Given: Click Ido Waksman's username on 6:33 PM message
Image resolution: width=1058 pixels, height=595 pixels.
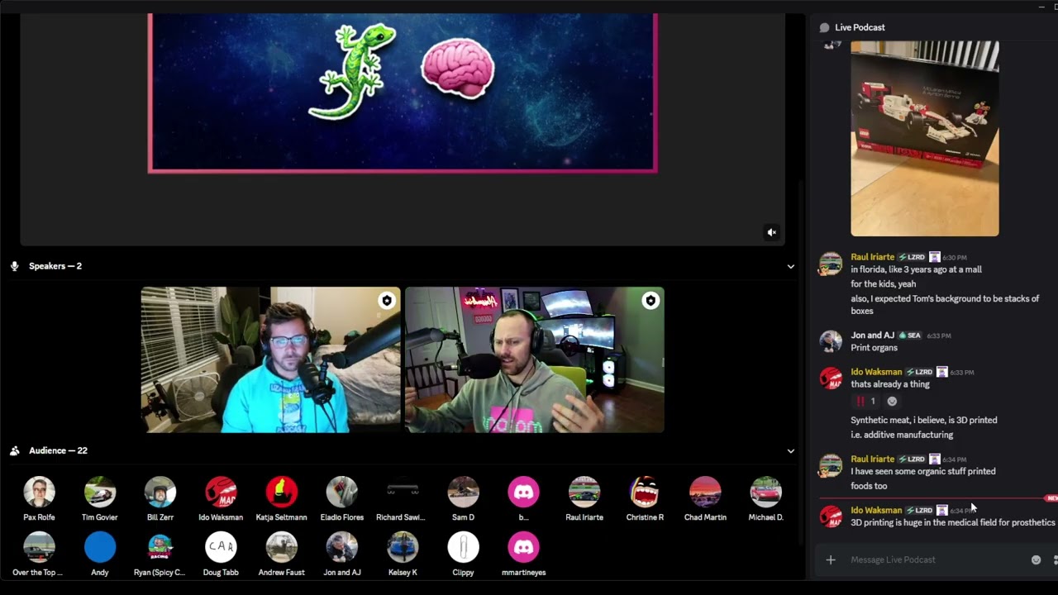Looking at the screenshot, I should 876,372.
